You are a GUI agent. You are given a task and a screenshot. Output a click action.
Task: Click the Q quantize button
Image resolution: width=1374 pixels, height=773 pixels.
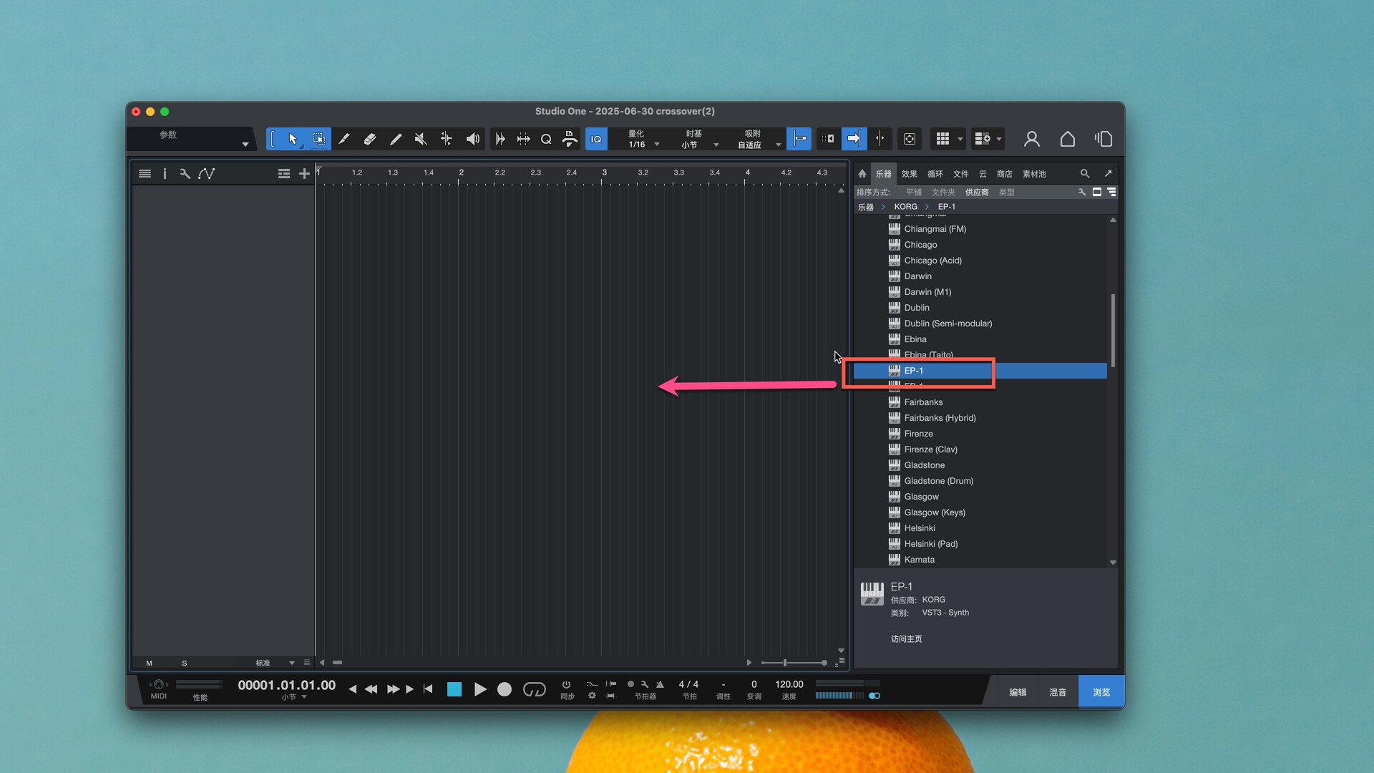point(546,139)
